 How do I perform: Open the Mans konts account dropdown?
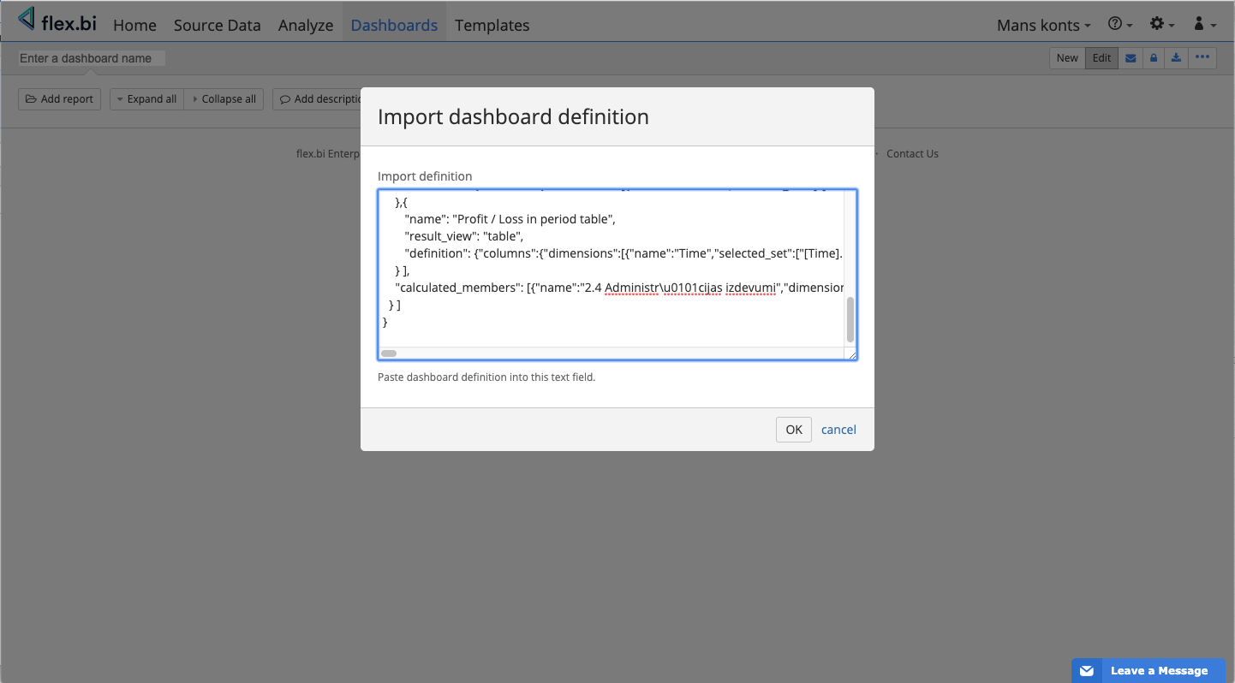[1043, 25]
